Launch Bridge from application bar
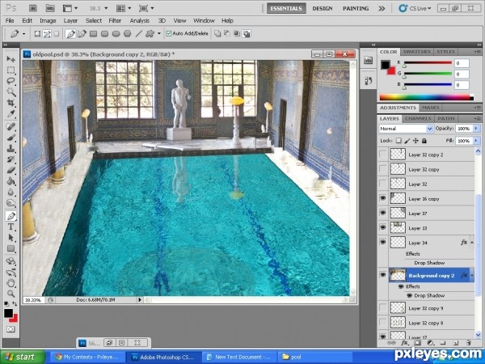 click(34, 8)
